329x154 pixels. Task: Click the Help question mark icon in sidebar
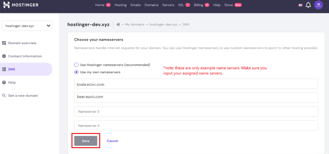click(x=4, y=83)
